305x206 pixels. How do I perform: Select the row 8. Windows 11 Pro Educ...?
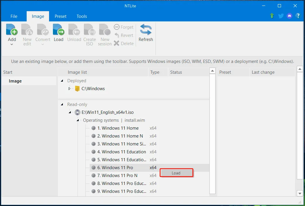[149, 183]
